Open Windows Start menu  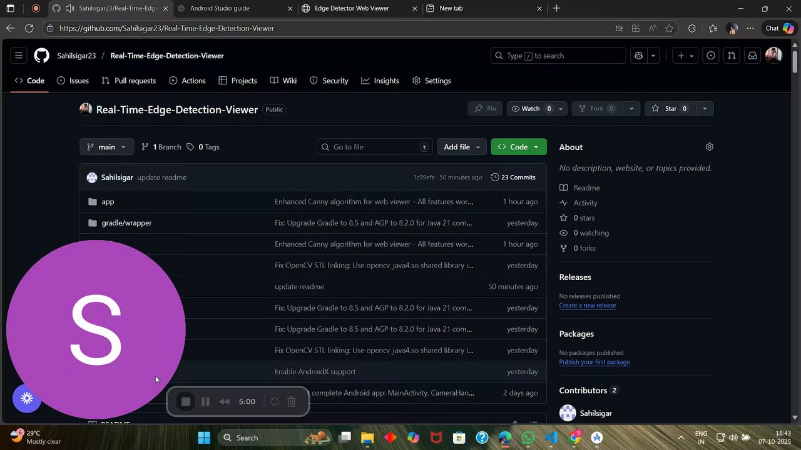(204, 437)
